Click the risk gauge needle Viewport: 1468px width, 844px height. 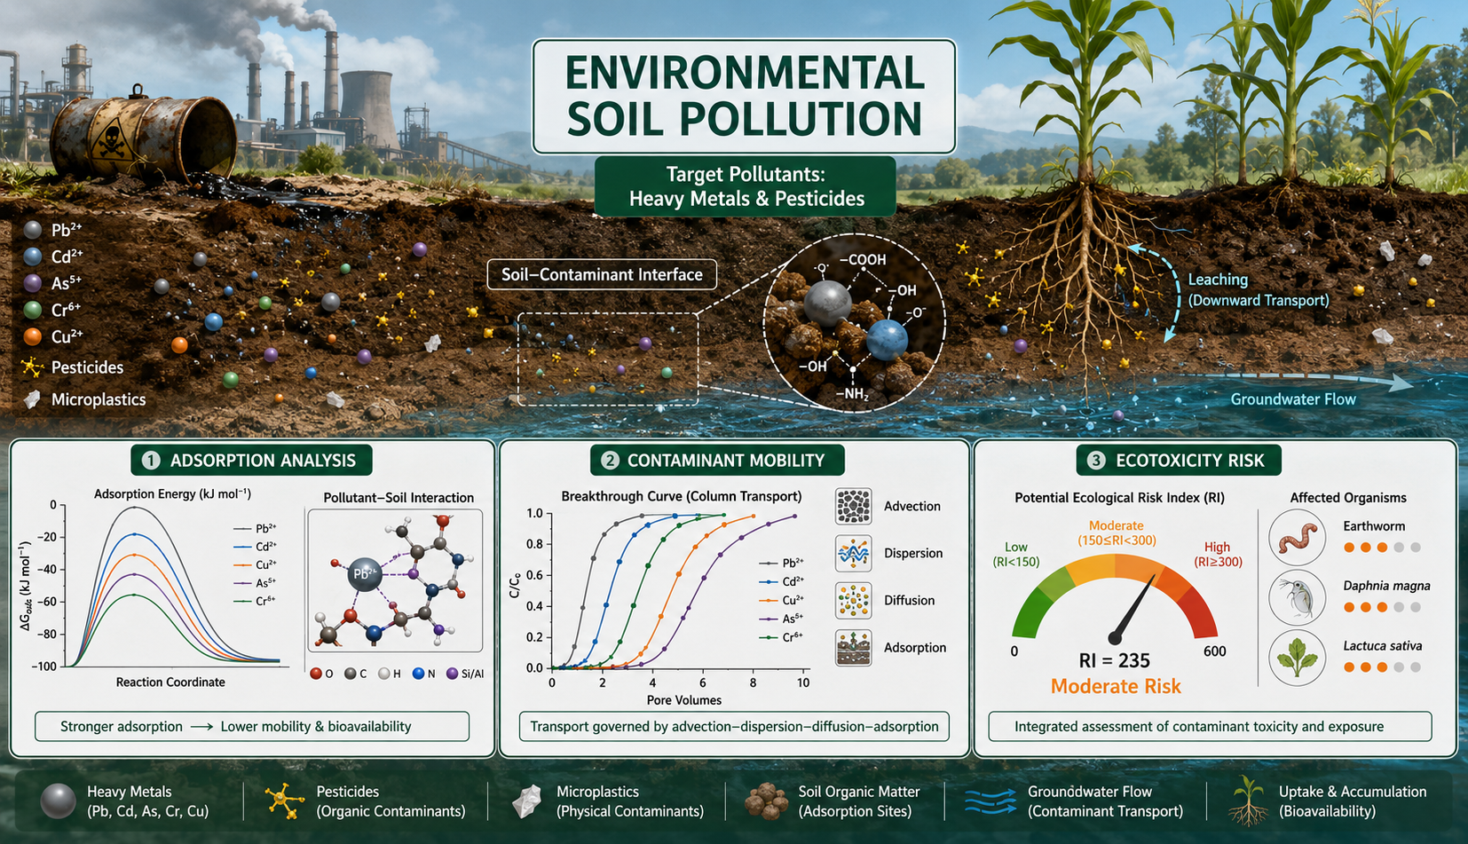pos(1134,608)
